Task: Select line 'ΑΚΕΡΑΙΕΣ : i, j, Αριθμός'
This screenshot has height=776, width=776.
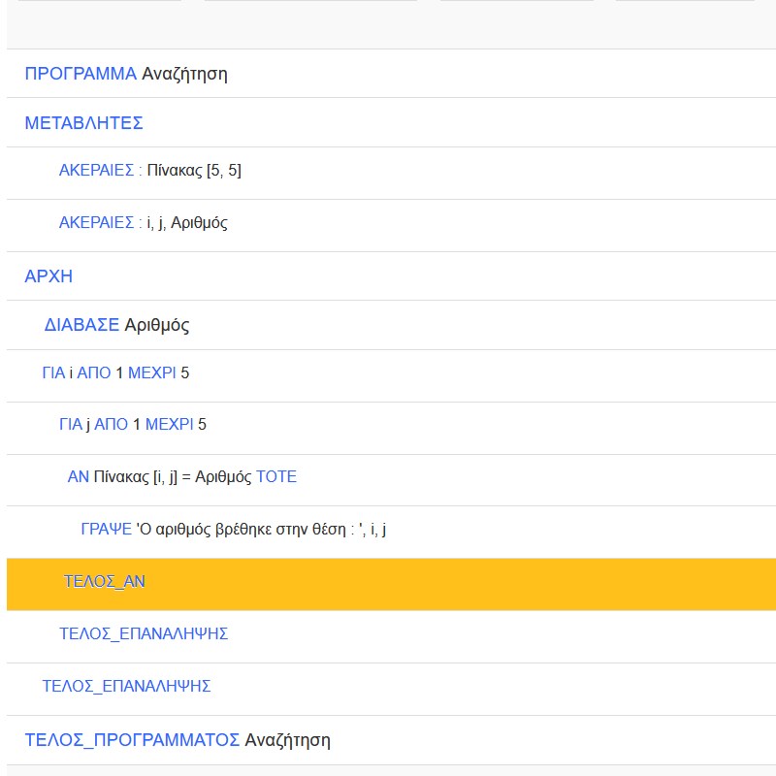Action: pyautogui.click(x=391, y=226)
